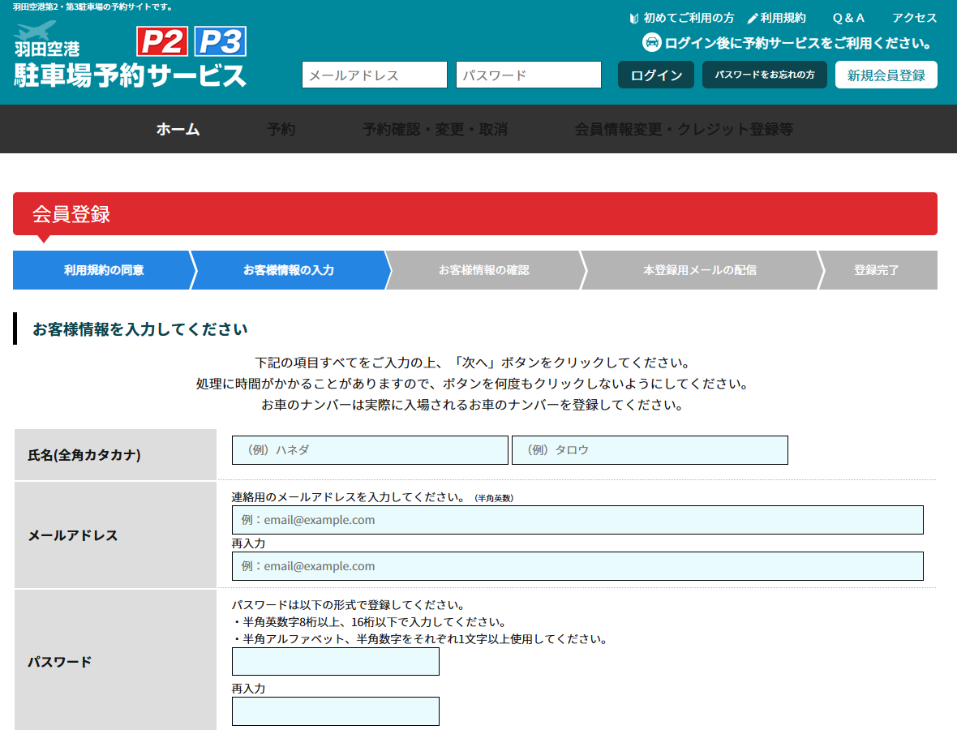Click the first パスワード registration field

pos(335,661)
